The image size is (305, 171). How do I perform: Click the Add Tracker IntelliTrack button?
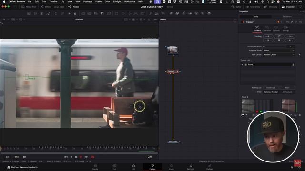(x=271, y=88)
